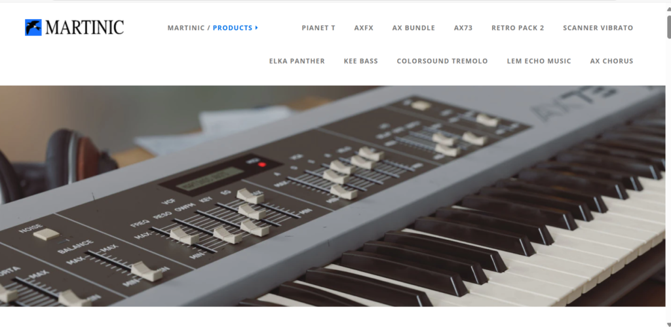
Task: Open the Lem Echo Music page
Action: tap(539, 61)
